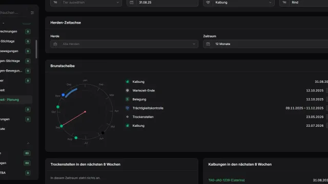Image resolution: width=328 pixels, height=184 pixels.
Task: Click the Trockenstellen snowflake icon
Action: tap(128, 117)
